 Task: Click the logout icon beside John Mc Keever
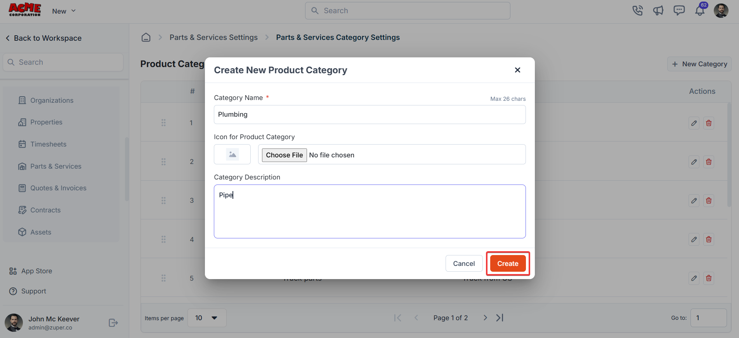[x=113, y=323]
